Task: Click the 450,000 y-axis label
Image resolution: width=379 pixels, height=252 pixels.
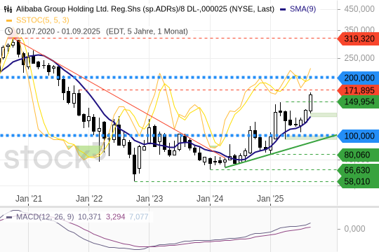Action: [x=359, y=9]
